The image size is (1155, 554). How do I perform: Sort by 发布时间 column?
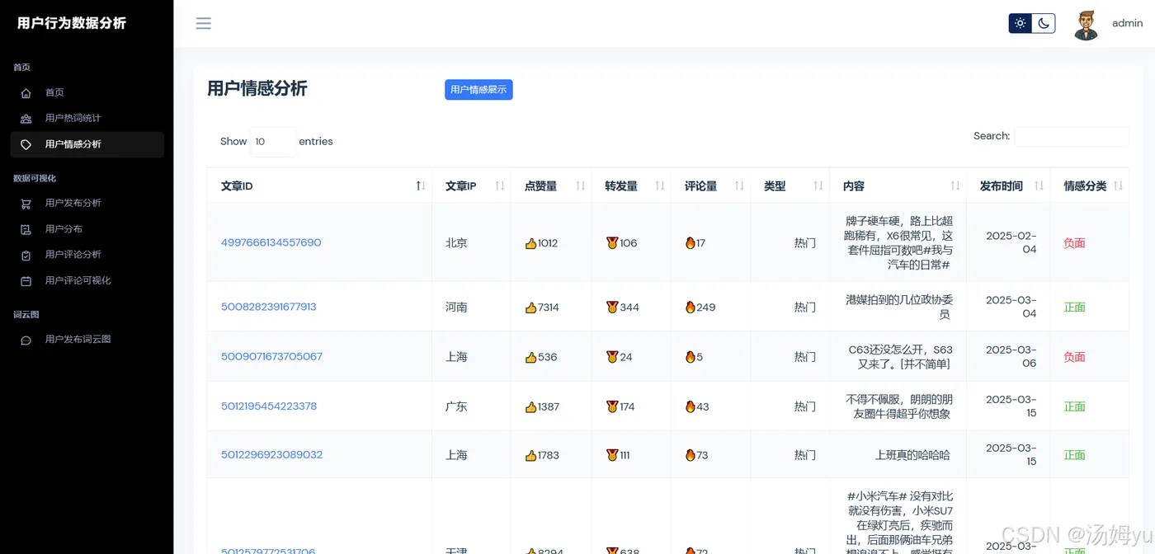(x=1008, y=186)
